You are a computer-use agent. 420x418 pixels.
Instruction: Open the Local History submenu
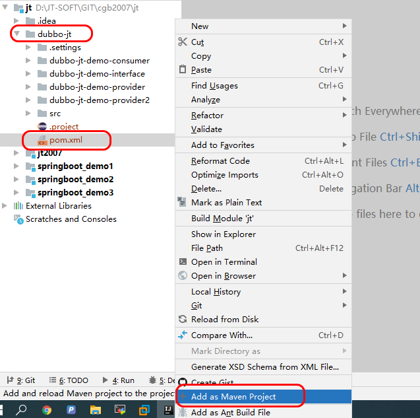(263, 292)
